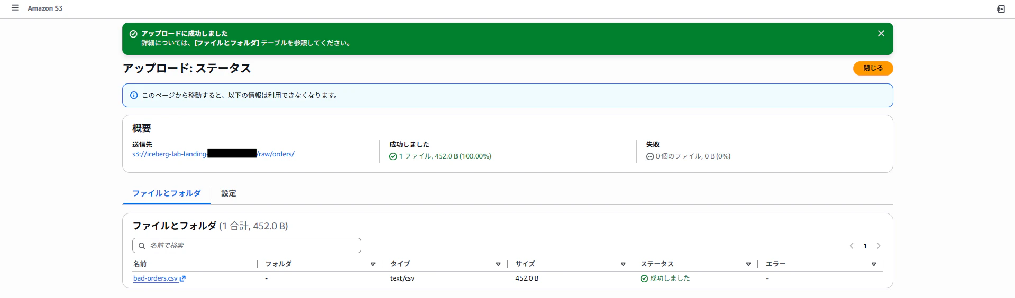1015x298 pixels.
Task: Sort by タイプ column arrow
Action: coord(498,264)
